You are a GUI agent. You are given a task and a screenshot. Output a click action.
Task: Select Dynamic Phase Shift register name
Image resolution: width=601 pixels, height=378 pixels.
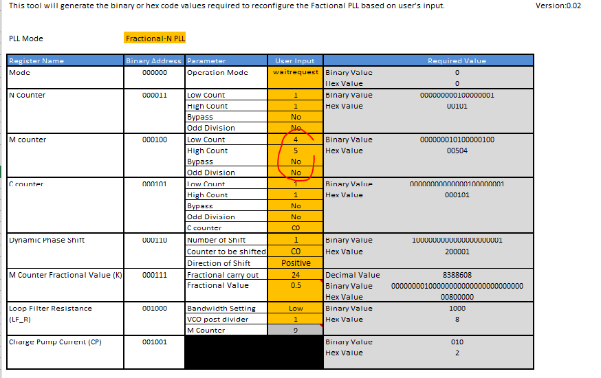click(x=65, y=251)
